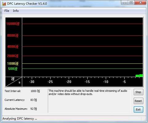Click the window title DPC Latency Checker V1.4.0
148x123 pixels.
point(27,4)
